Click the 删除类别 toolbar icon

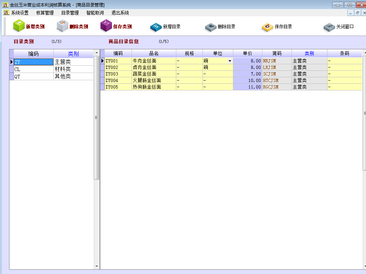point(62,26)
